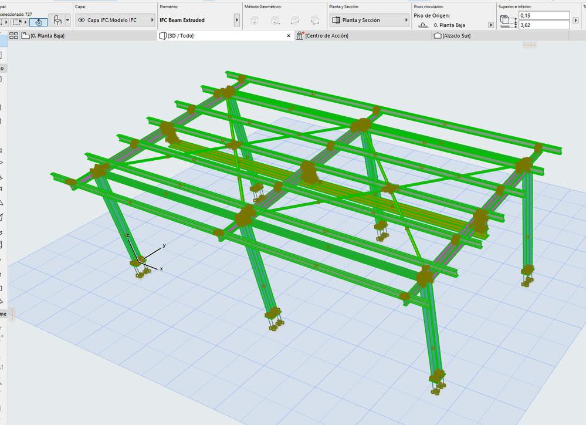Image resolution: width=586 pixels, height=425 pixels.
Task: Open the Centro de Acción tab
Action: click(326, 36)
